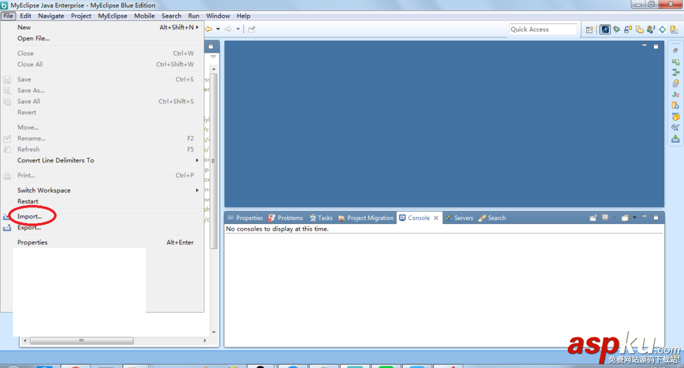Screen dimensions: 684x368
Task: Click the glasses icon in right trim bar
Action: point(675,127)
